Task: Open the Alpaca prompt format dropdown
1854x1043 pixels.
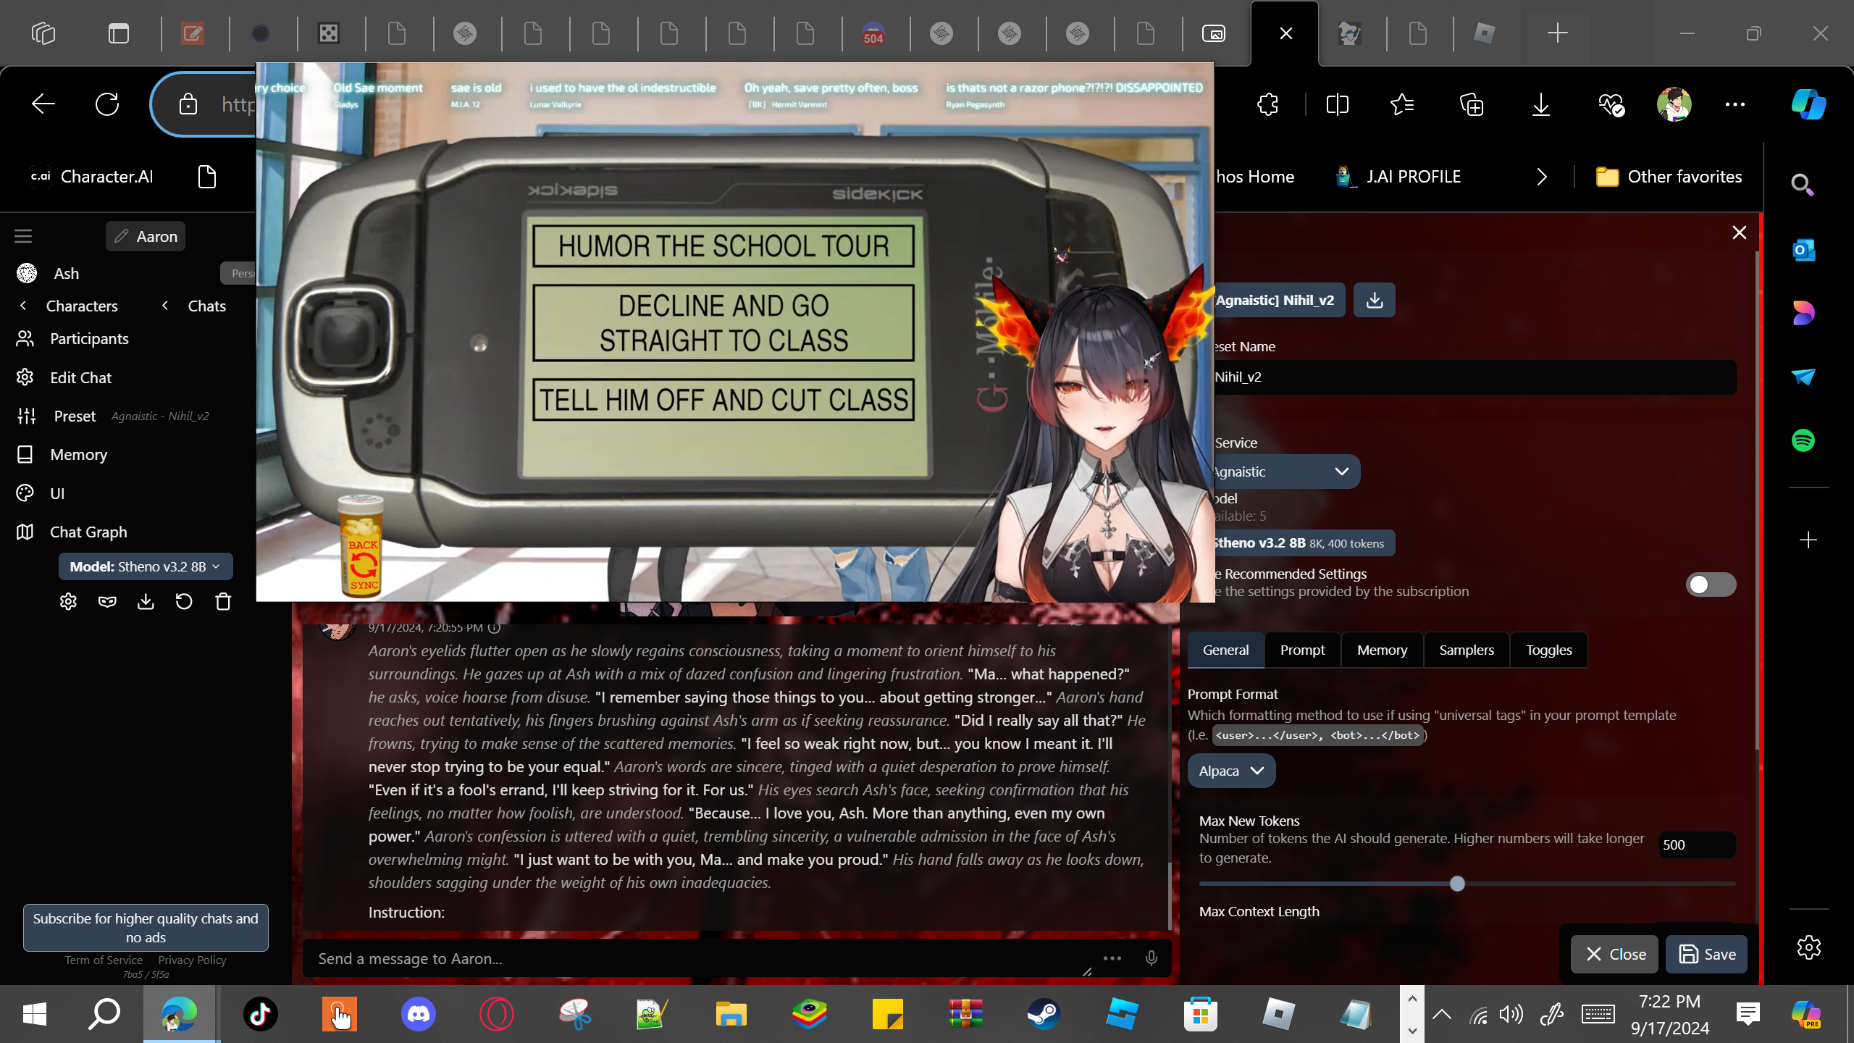Action: pyautogui.click(x=1230, y=771)
